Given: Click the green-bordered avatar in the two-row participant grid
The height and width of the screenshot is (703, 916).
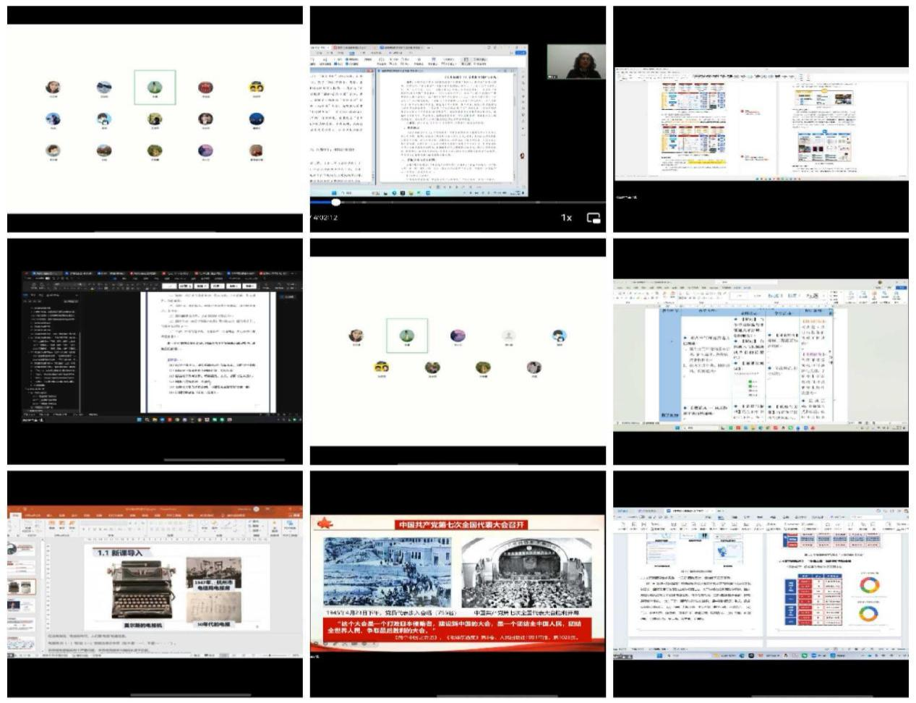Looking at the screenshot, I should pyautogui.click(x=406, y=336).
